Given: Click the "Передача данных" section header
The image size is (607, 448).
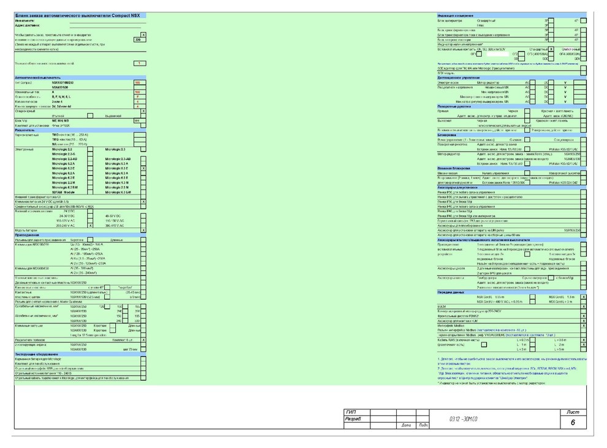Looking at the screenshot, I should point(511,292).
